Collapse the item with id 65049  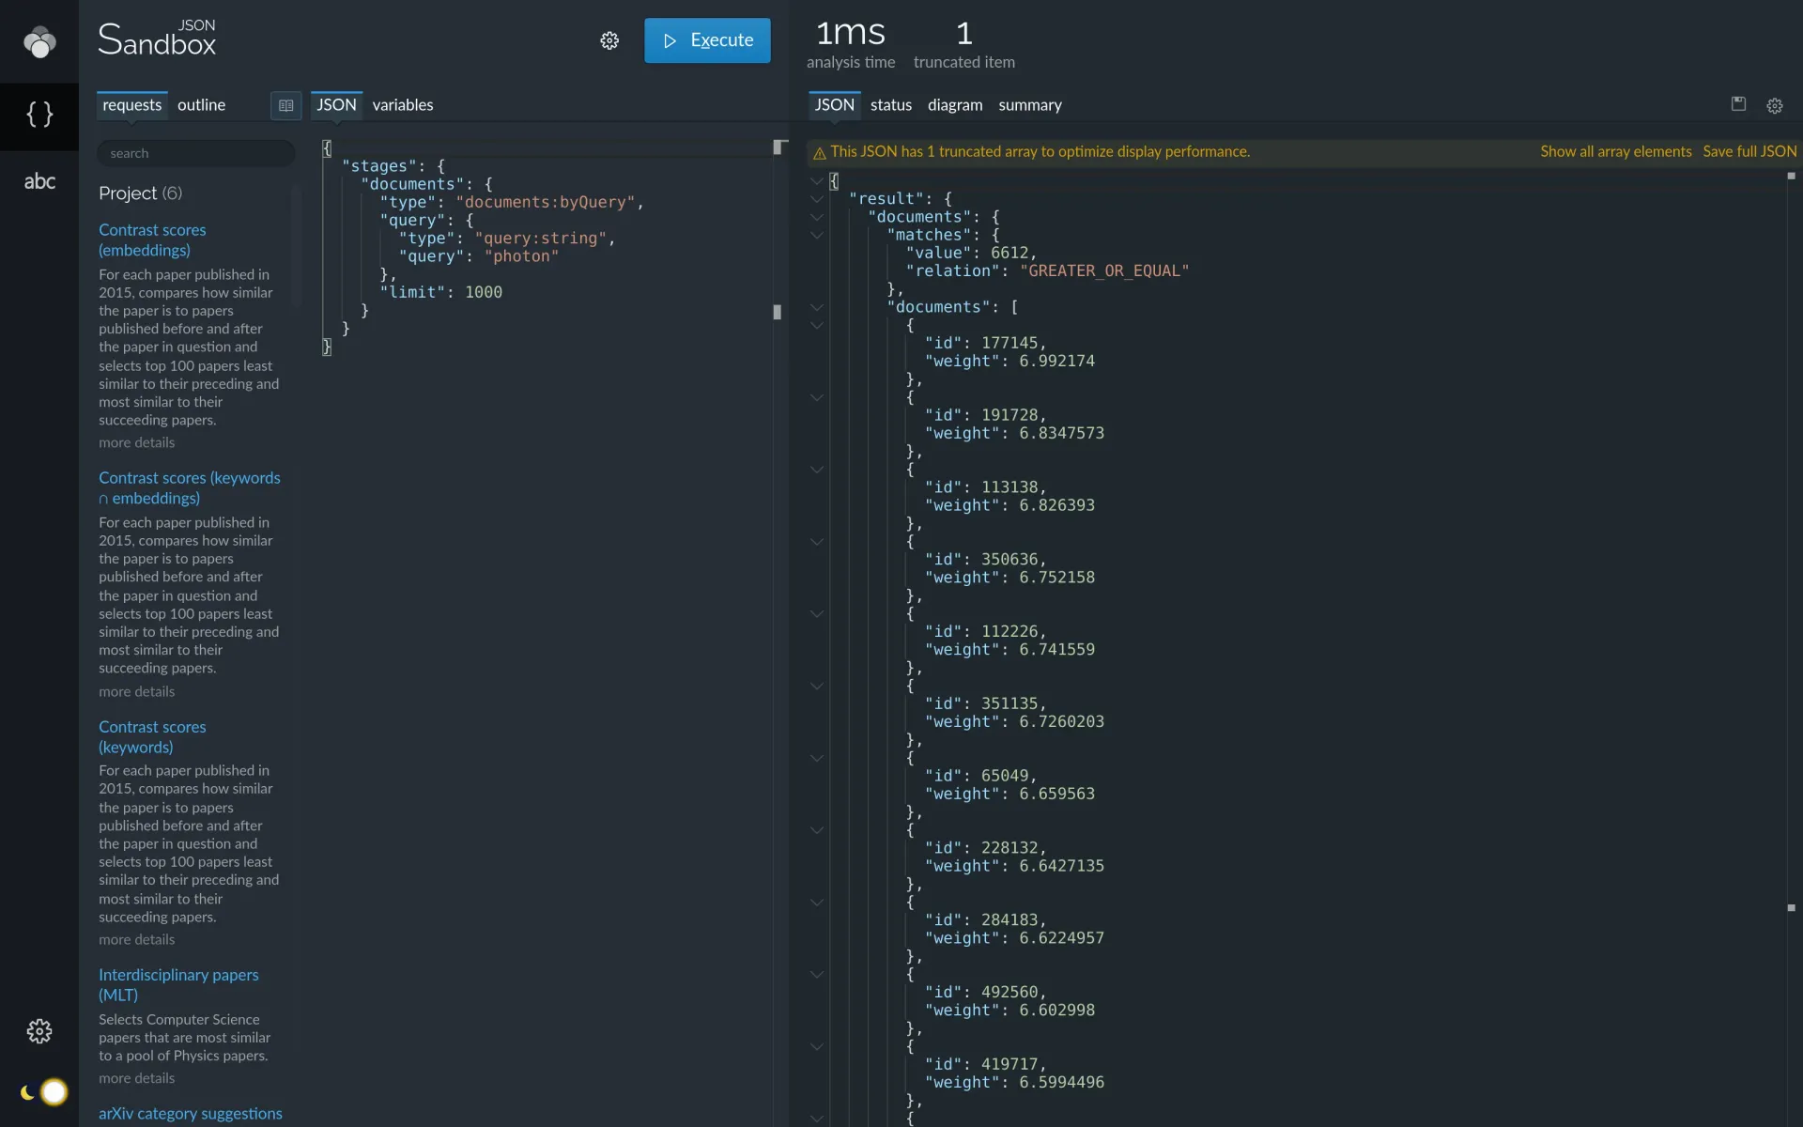click(817, 758)
